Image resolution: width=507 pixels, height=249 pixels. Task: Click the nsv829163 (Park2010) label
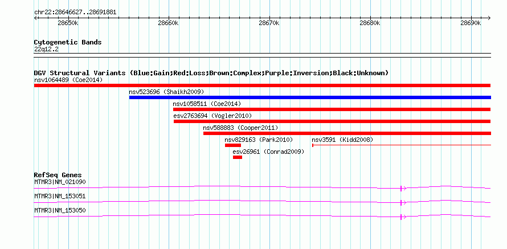pyautogui.click(x=259, y=140)
